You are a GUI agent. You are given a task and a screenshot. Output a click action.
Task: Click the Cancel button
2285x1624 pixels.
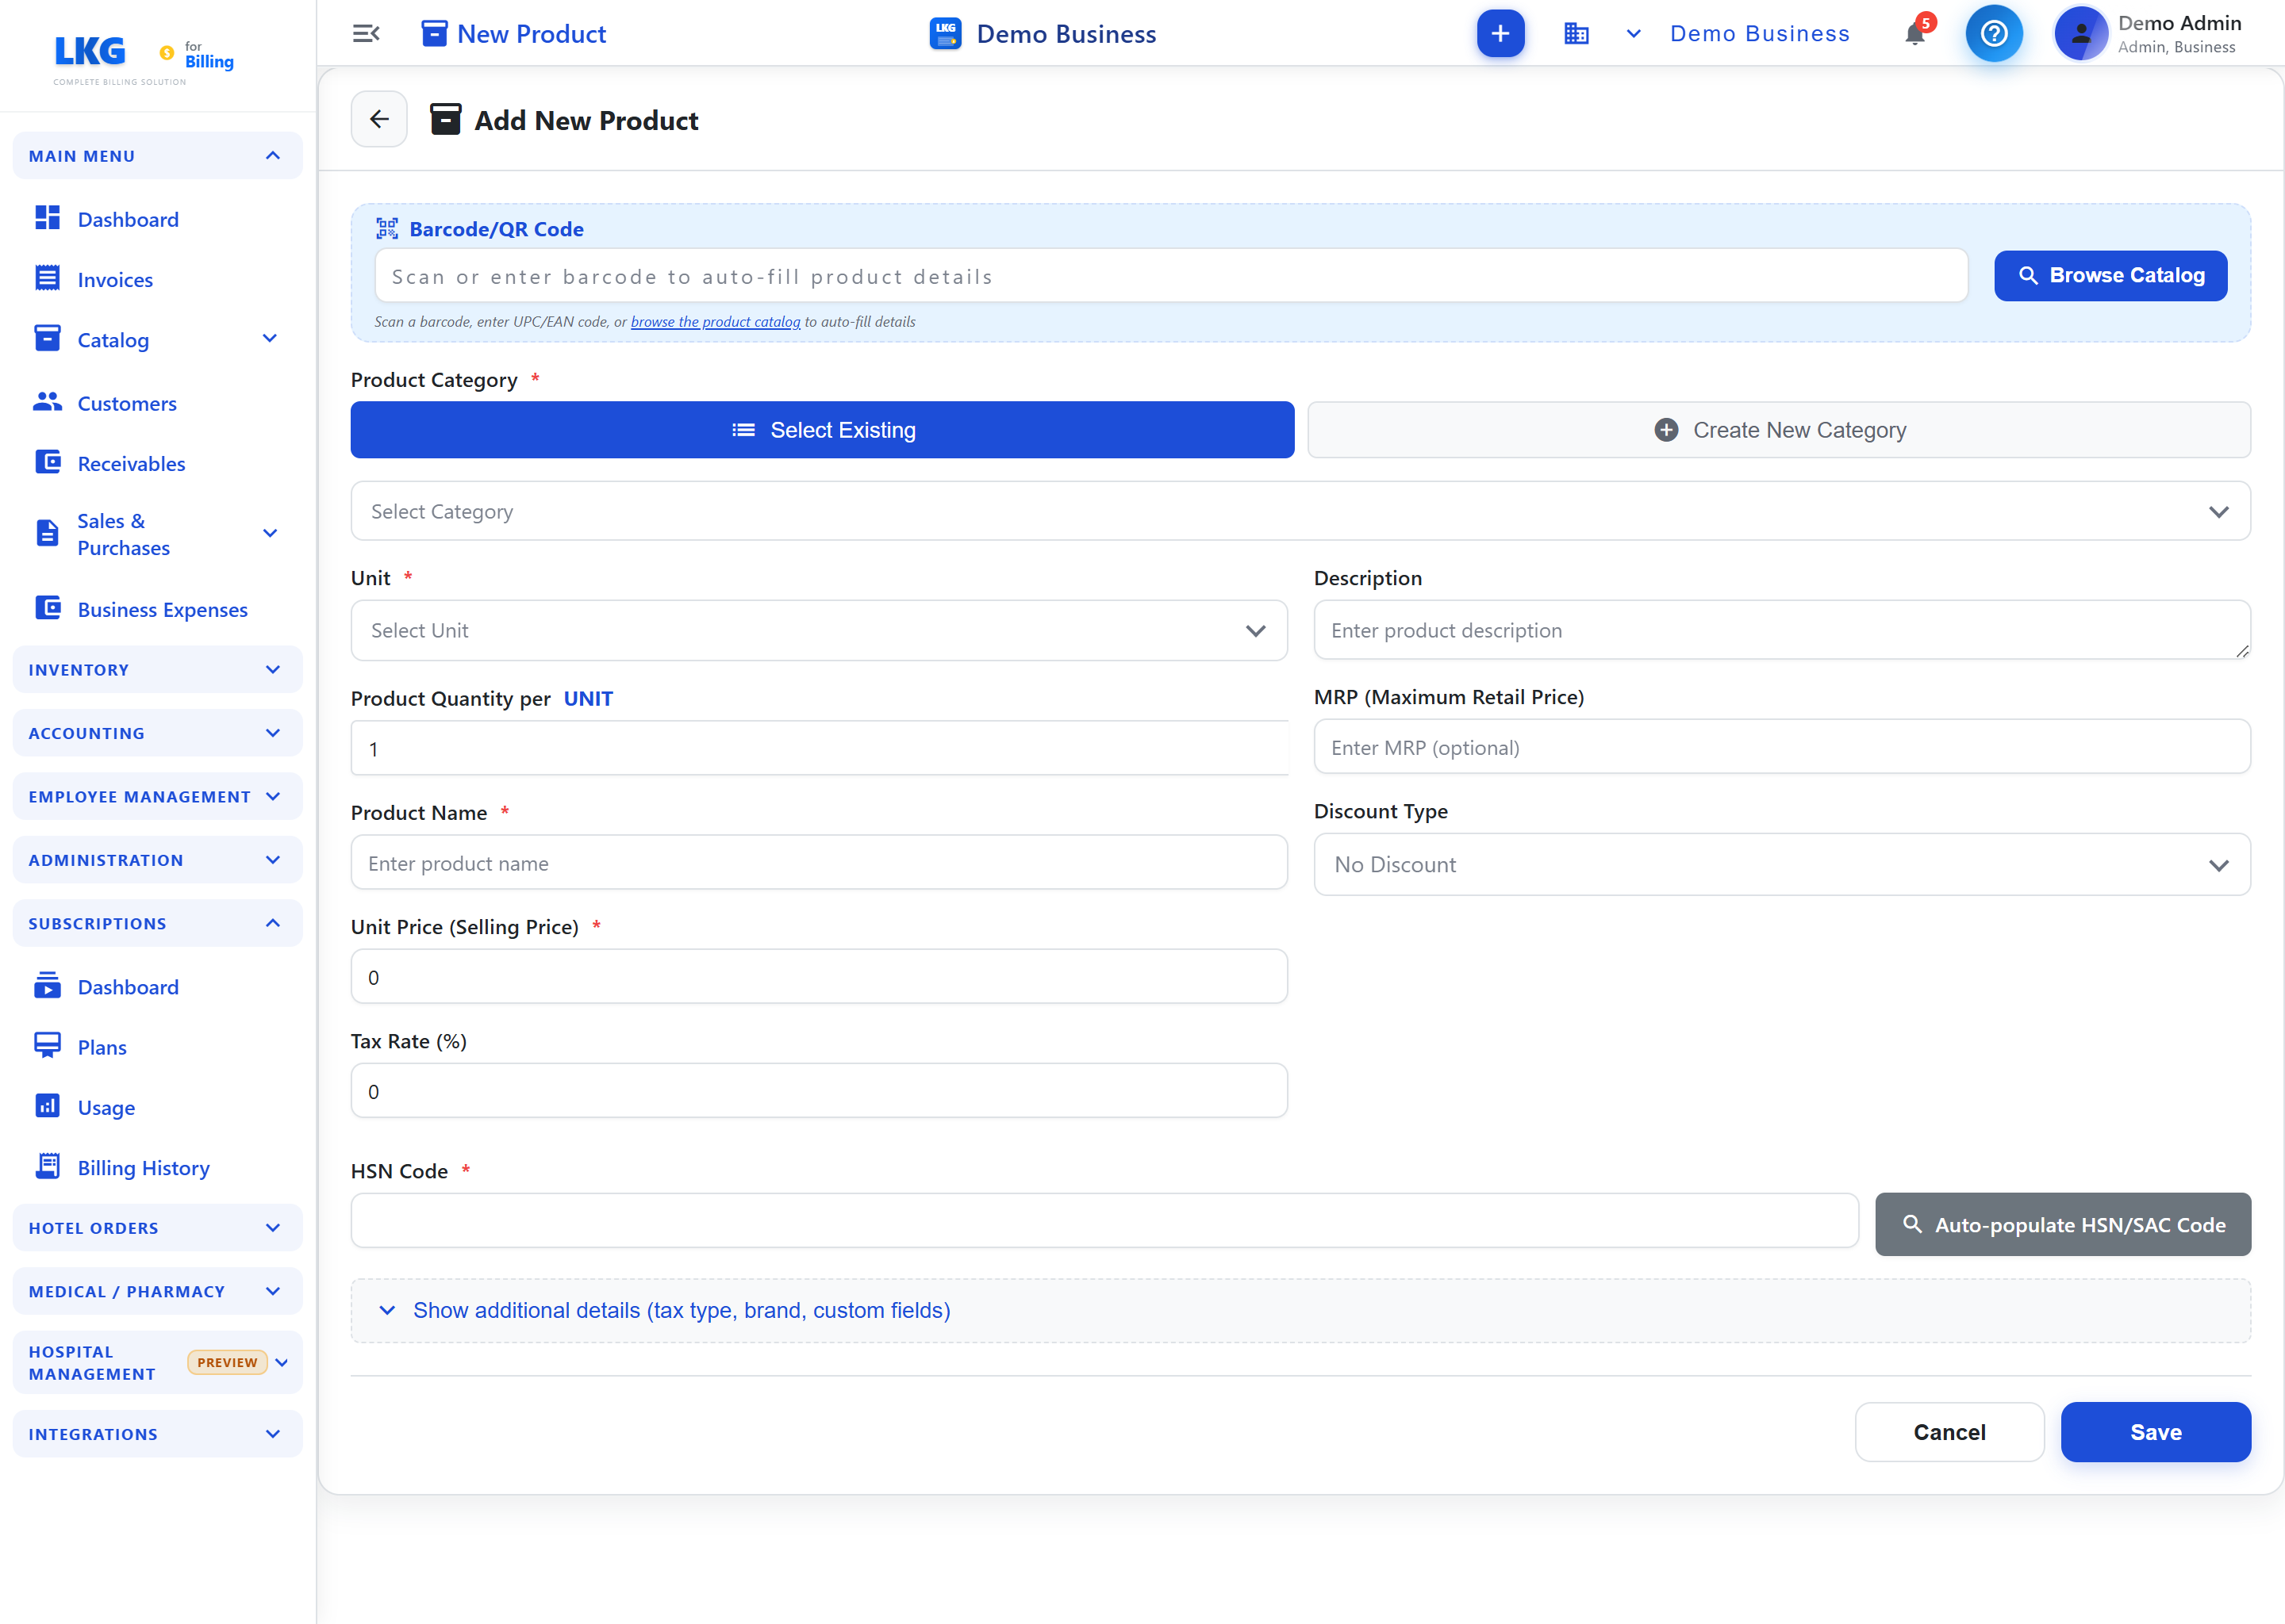pyautogui.click(x=1949, y=1432)
